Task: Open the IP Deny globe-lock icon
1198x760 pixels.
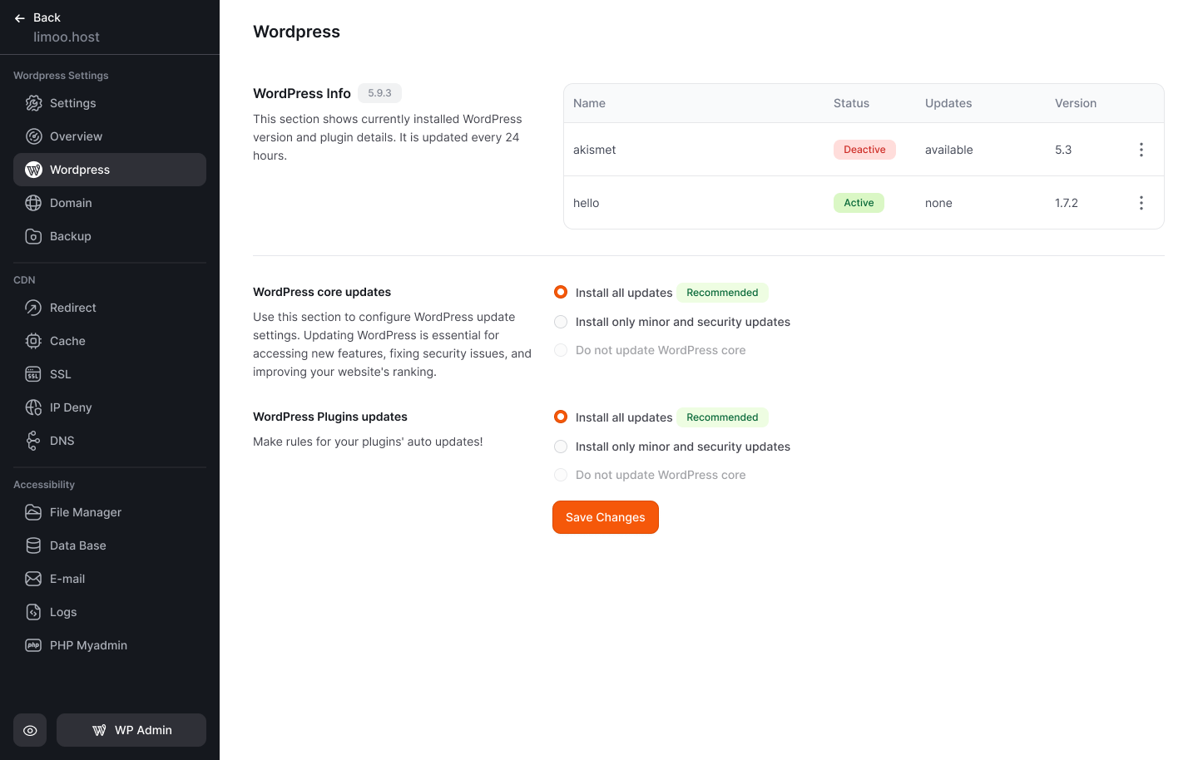Action: click(x=33, y=407)
